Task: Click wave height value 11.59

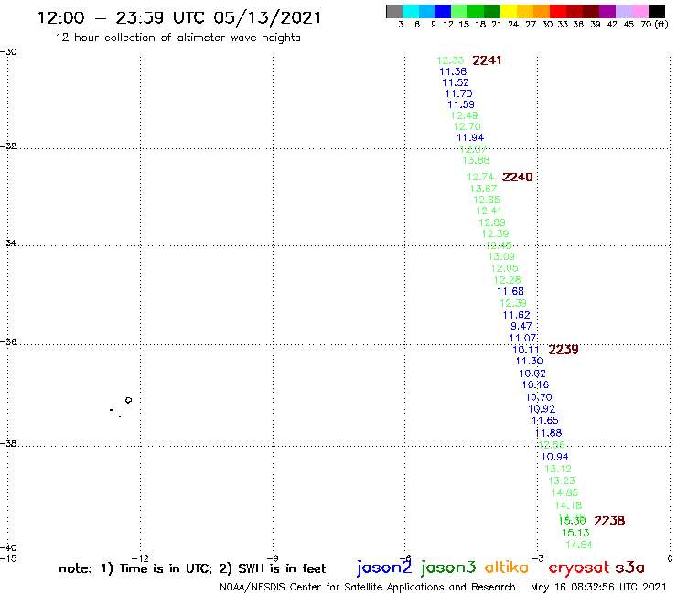Action: (x=461, y=104)
